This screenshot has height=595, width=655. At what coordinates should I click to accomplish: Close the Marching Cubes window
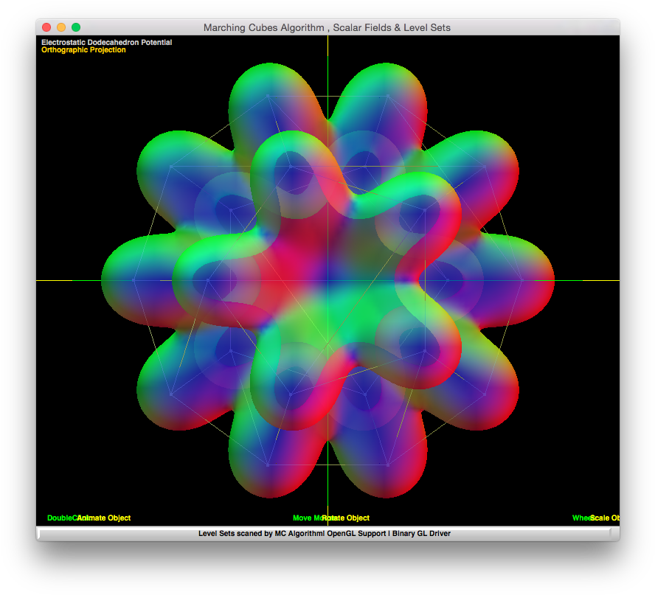(x=46, y=27)
